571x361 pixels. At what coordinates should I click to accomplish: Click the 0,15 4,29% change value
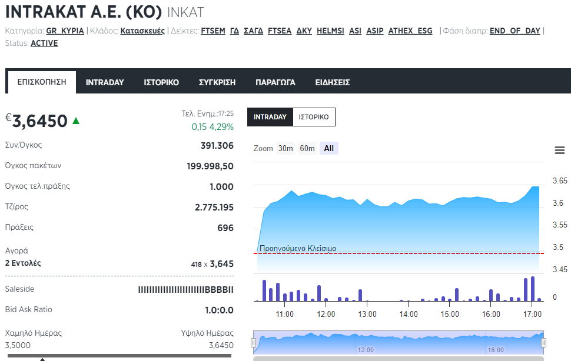click(x=213, y=127)
